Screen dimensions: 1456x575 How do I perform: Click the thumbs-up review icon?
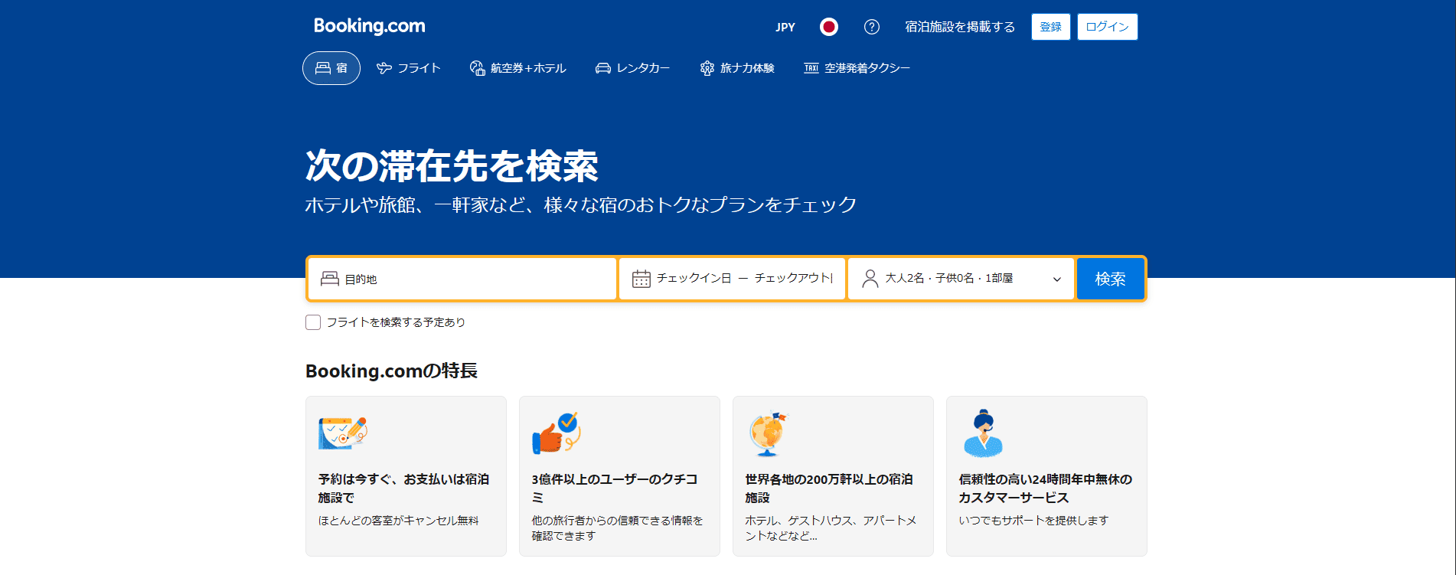pyautogui.click(x=556, y=433)
